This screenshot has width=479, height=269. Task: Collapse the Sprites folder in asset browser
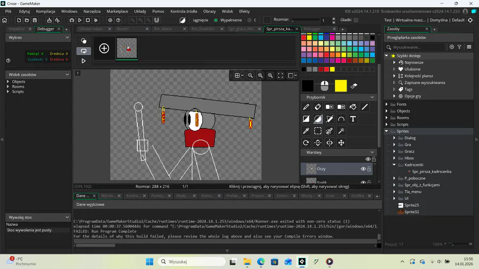click(x=386, y=131)
